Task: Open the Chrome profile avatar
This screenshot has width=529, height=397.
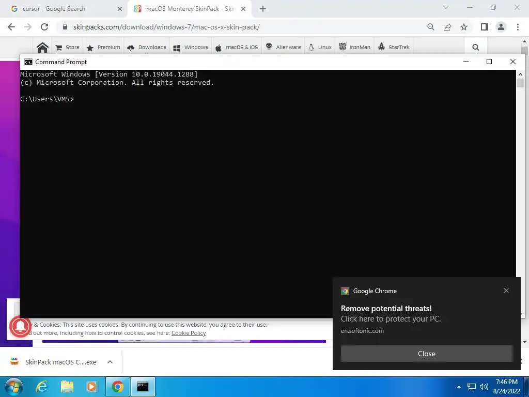Action: [x=501, y=27]
